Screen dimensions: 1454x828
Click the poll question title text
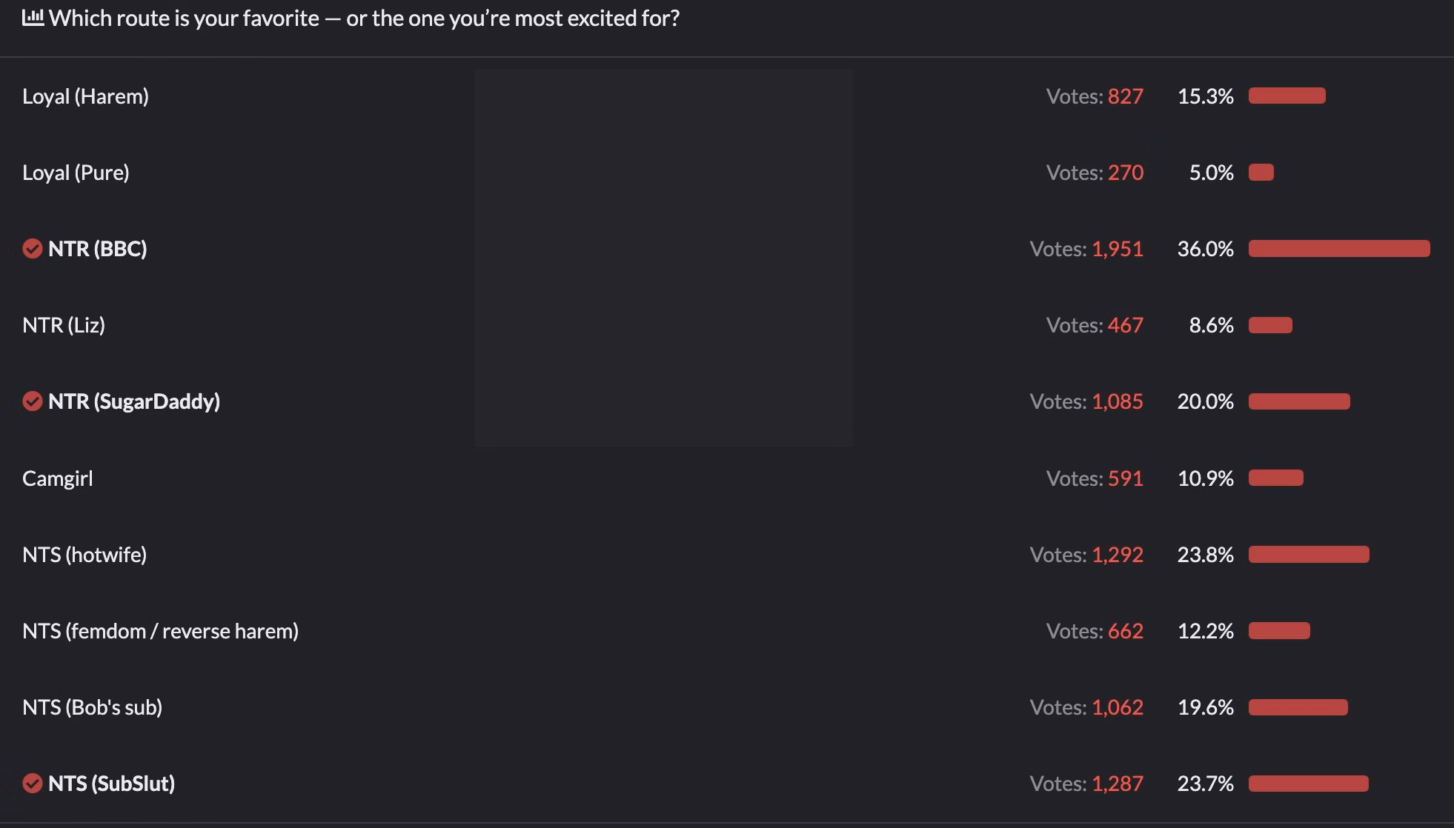point(364,18)
